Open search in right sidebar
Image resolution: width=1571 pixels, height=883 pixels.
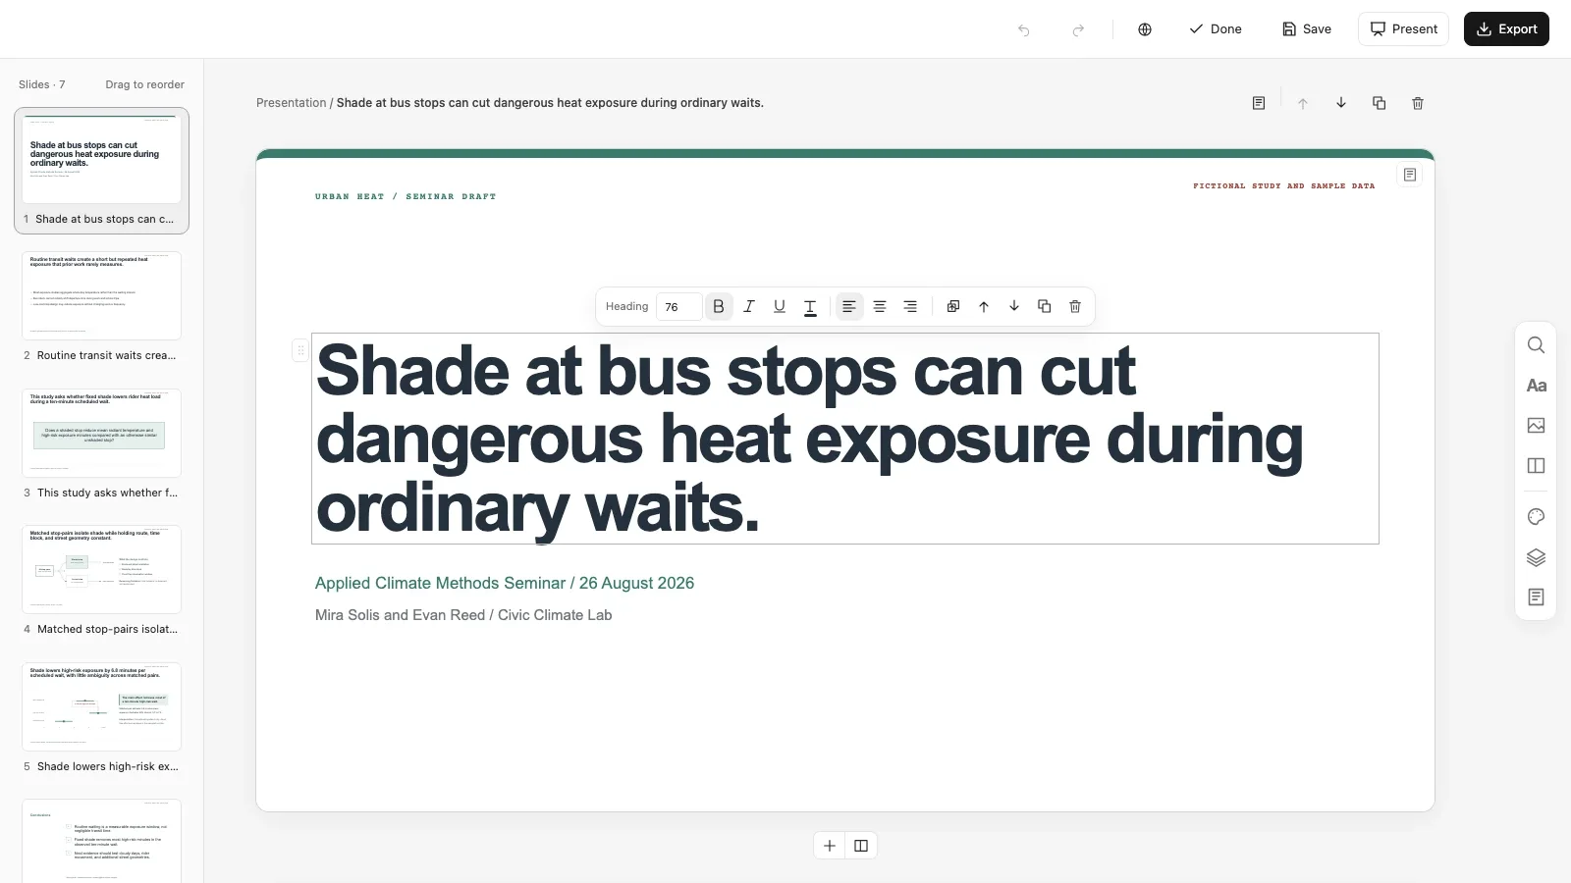pyautogui.click(x=1537, y=345)
